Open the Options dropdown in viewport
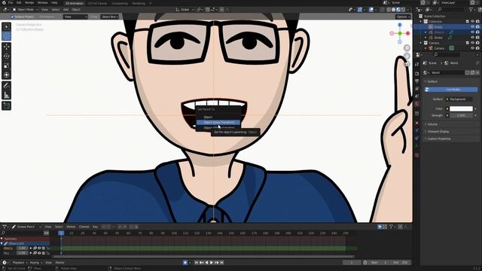This screenshot has height=271, width=482. tap(403, 17)
